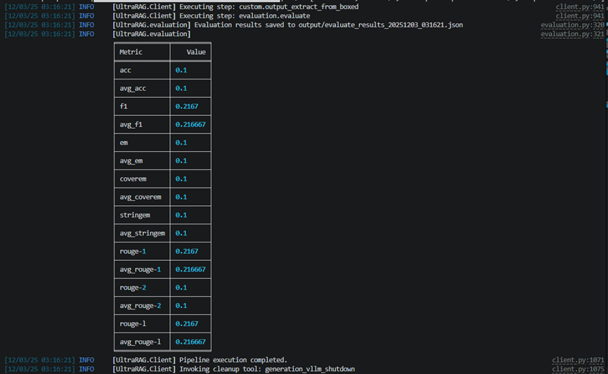608x374 pixels.
Task: Open the client.py:1075 source link
Action: click(x=578, y=369)
